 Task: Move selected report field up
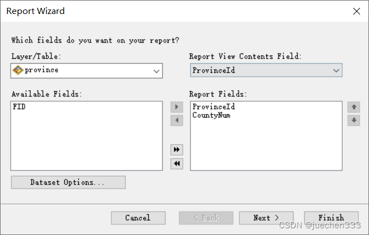(x=353, y=107)
